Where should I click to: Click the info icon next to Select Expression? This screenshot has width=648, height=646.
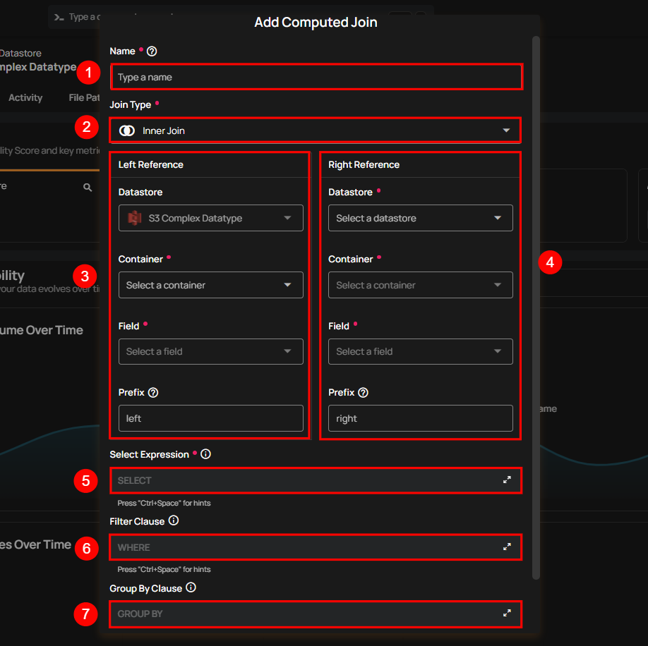pos(206,455)
